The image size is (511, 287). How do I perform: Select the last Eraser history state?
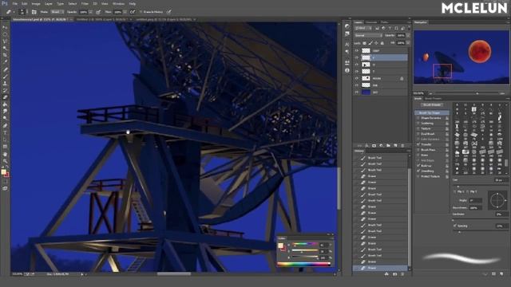[380, 268]
